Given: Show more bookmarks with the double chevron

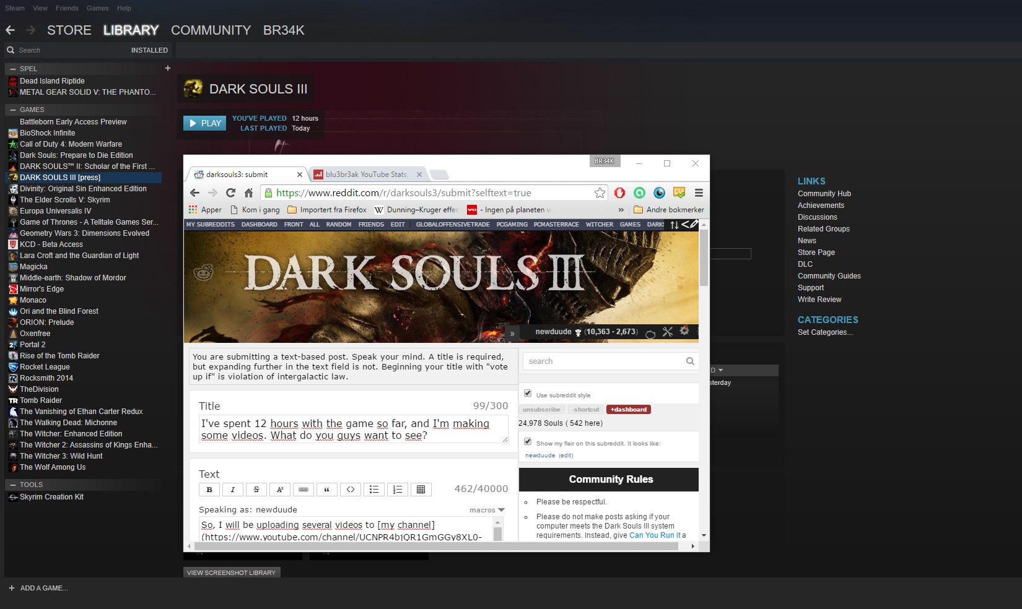Looking at the screenshot, I should [621, 210].
